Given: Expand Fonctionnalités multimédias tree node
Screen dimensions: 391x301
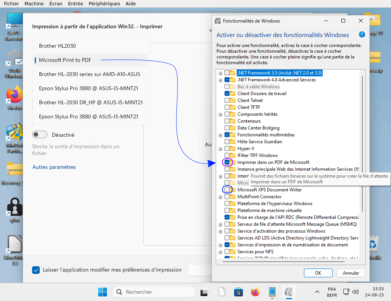Looking at the screenshot, I should [x=220, y=135].
